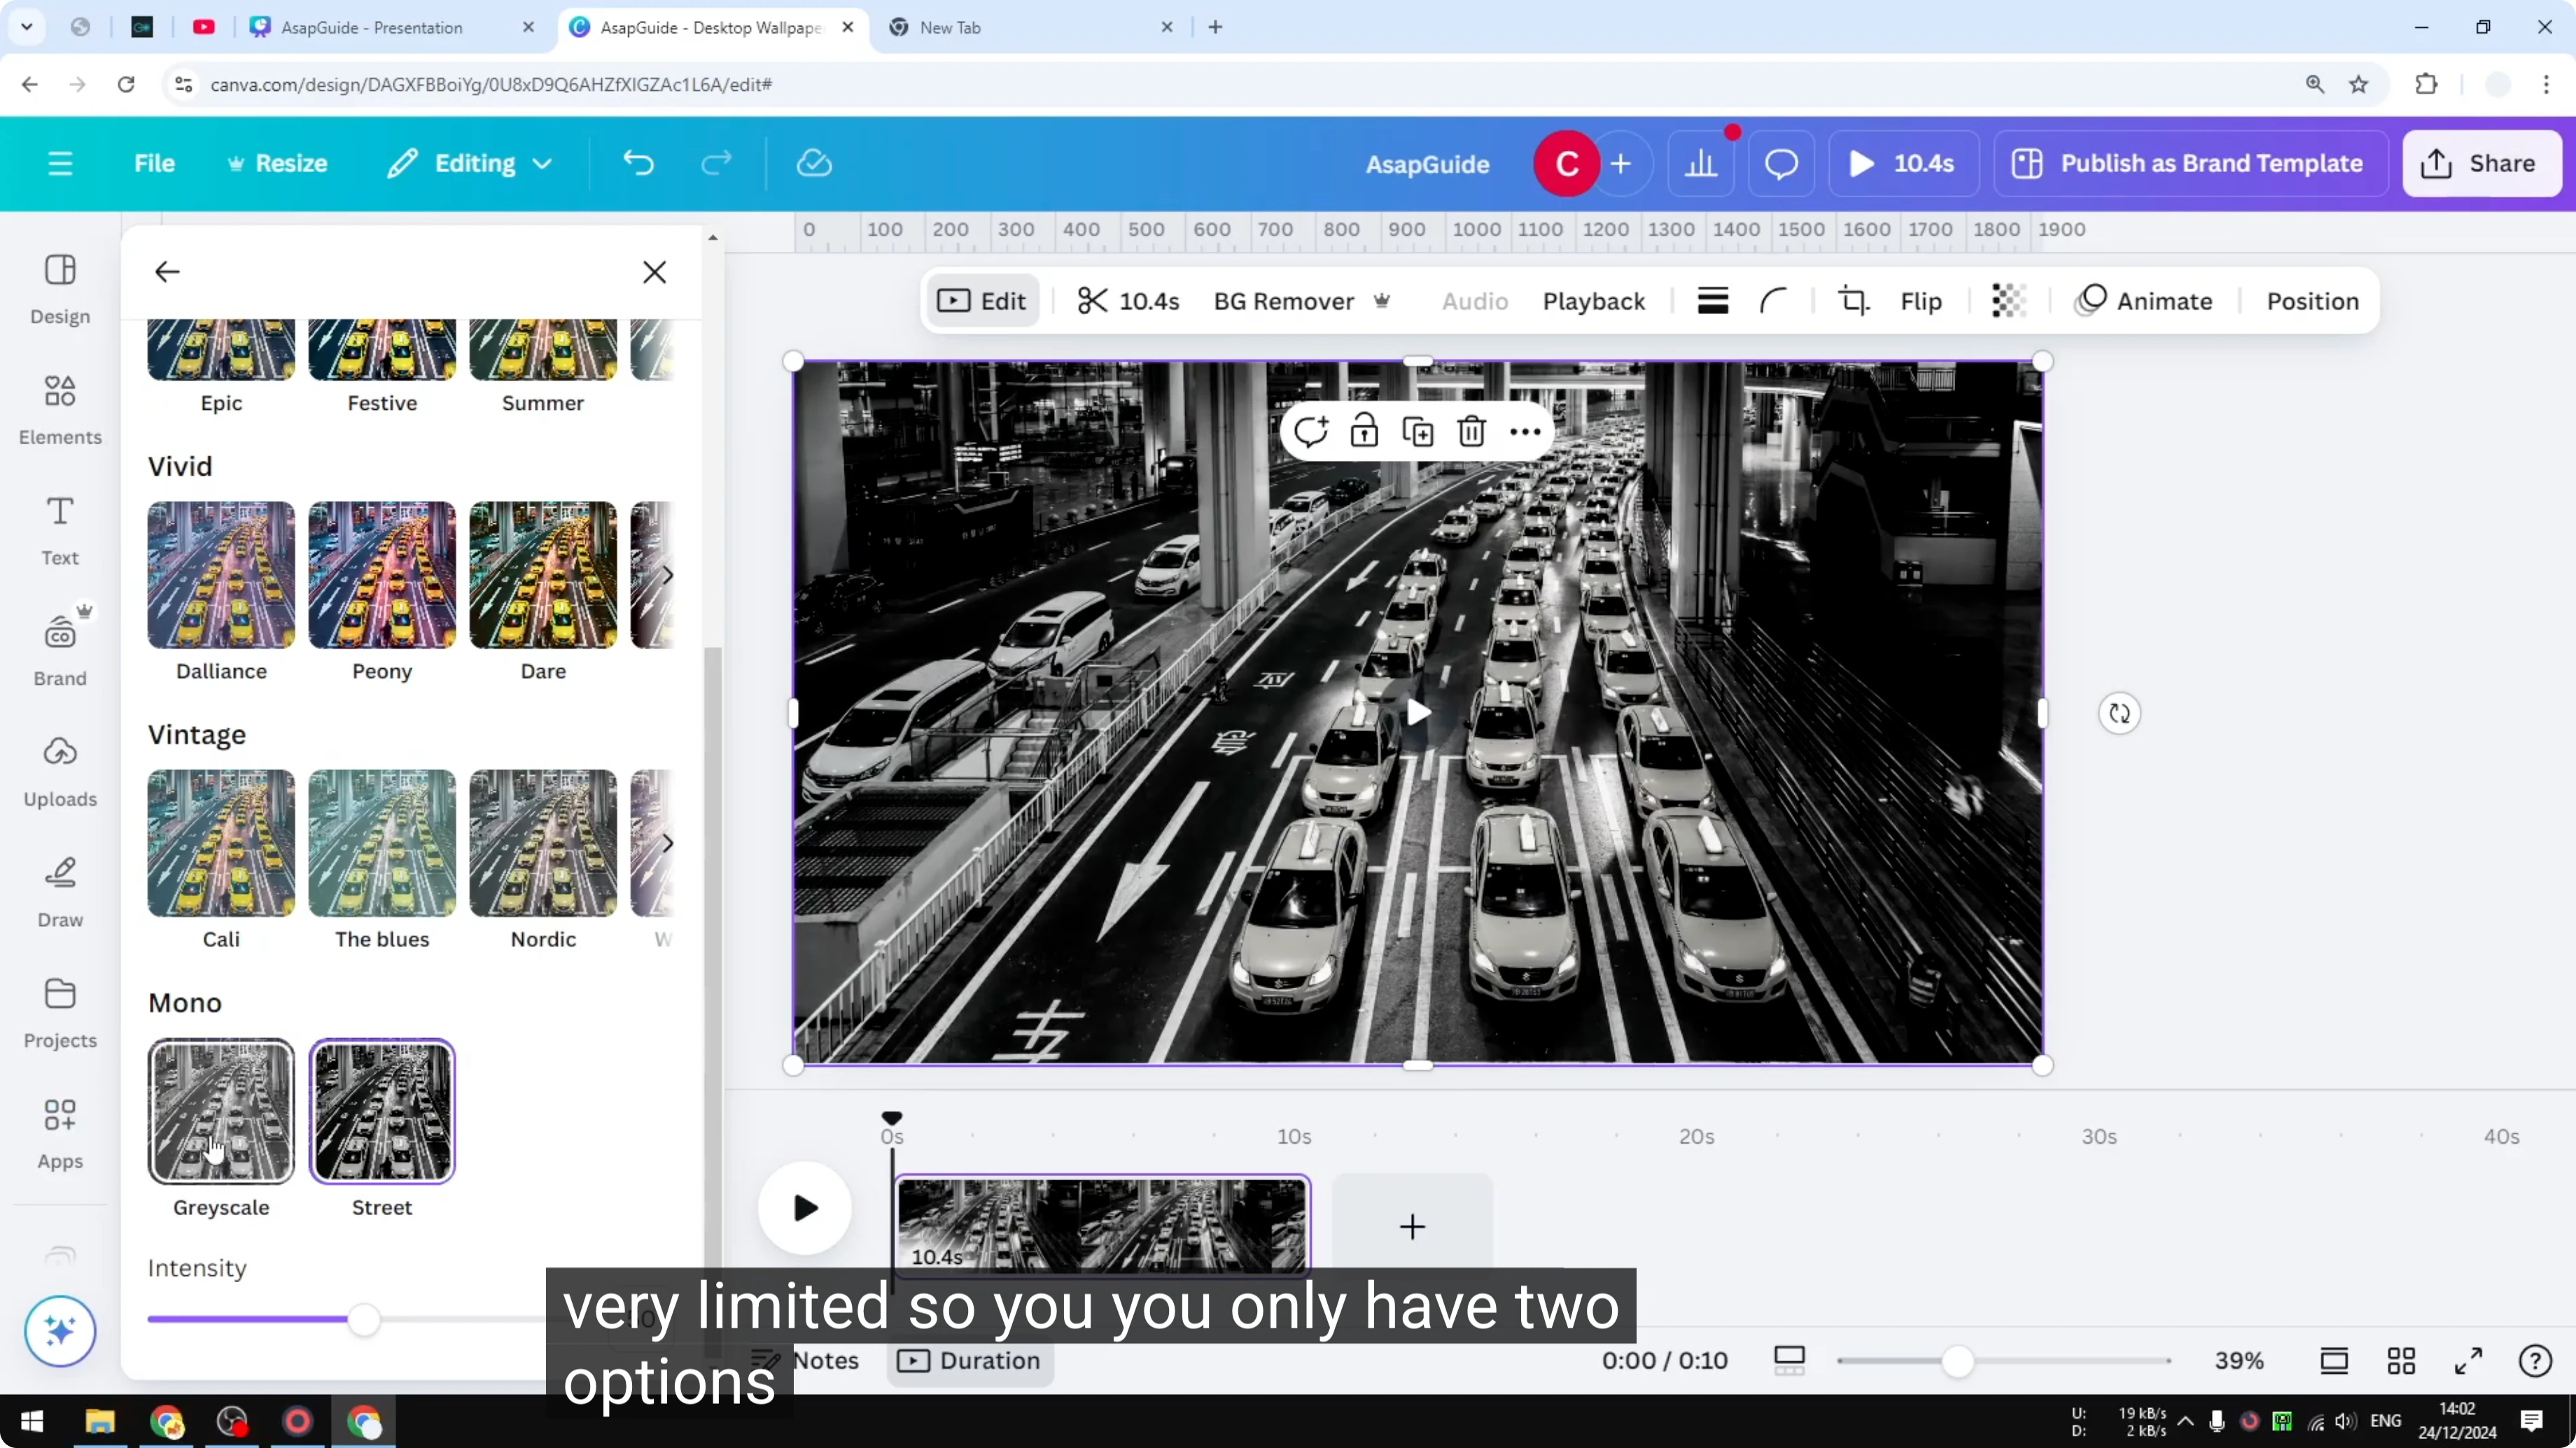Screen dimensions: 2576x1448
Task: Duplicate the clip using the copy icon
Action: tap(1418, 430)
